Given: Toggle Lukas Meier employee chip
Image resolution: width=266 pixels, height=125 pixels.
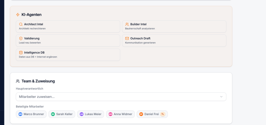Looking at the screenshot, I should [91, 114].
